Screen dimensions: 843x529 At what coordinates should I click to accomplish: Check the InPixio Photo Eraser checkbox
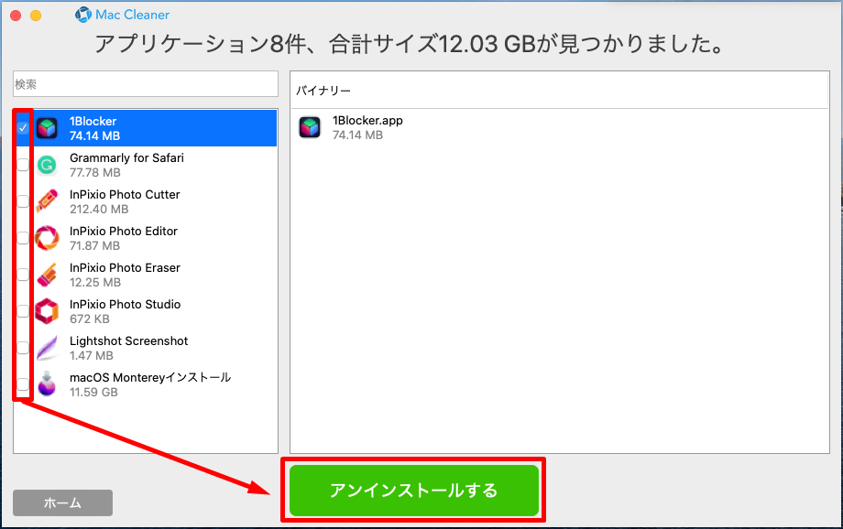click(x=23, y=275)
